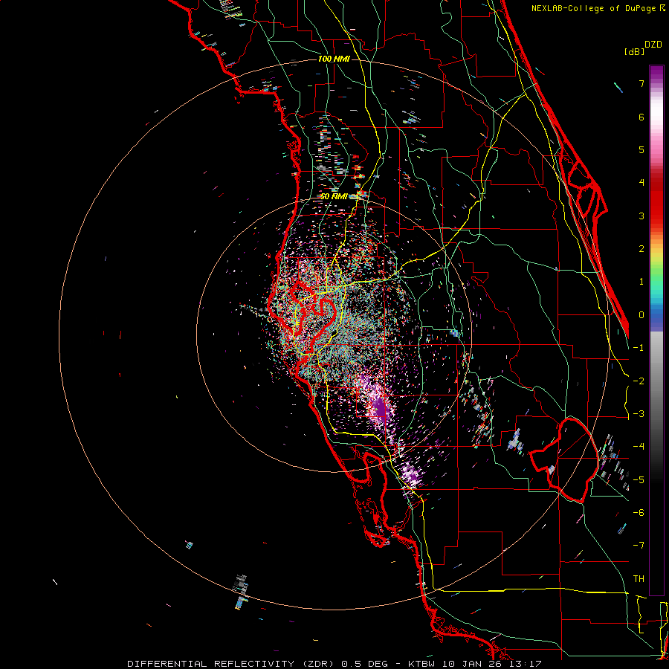The height and width of the screenshot is (669, 669).
Task: Click the [dB] unit label
Action: click(635, 52)
